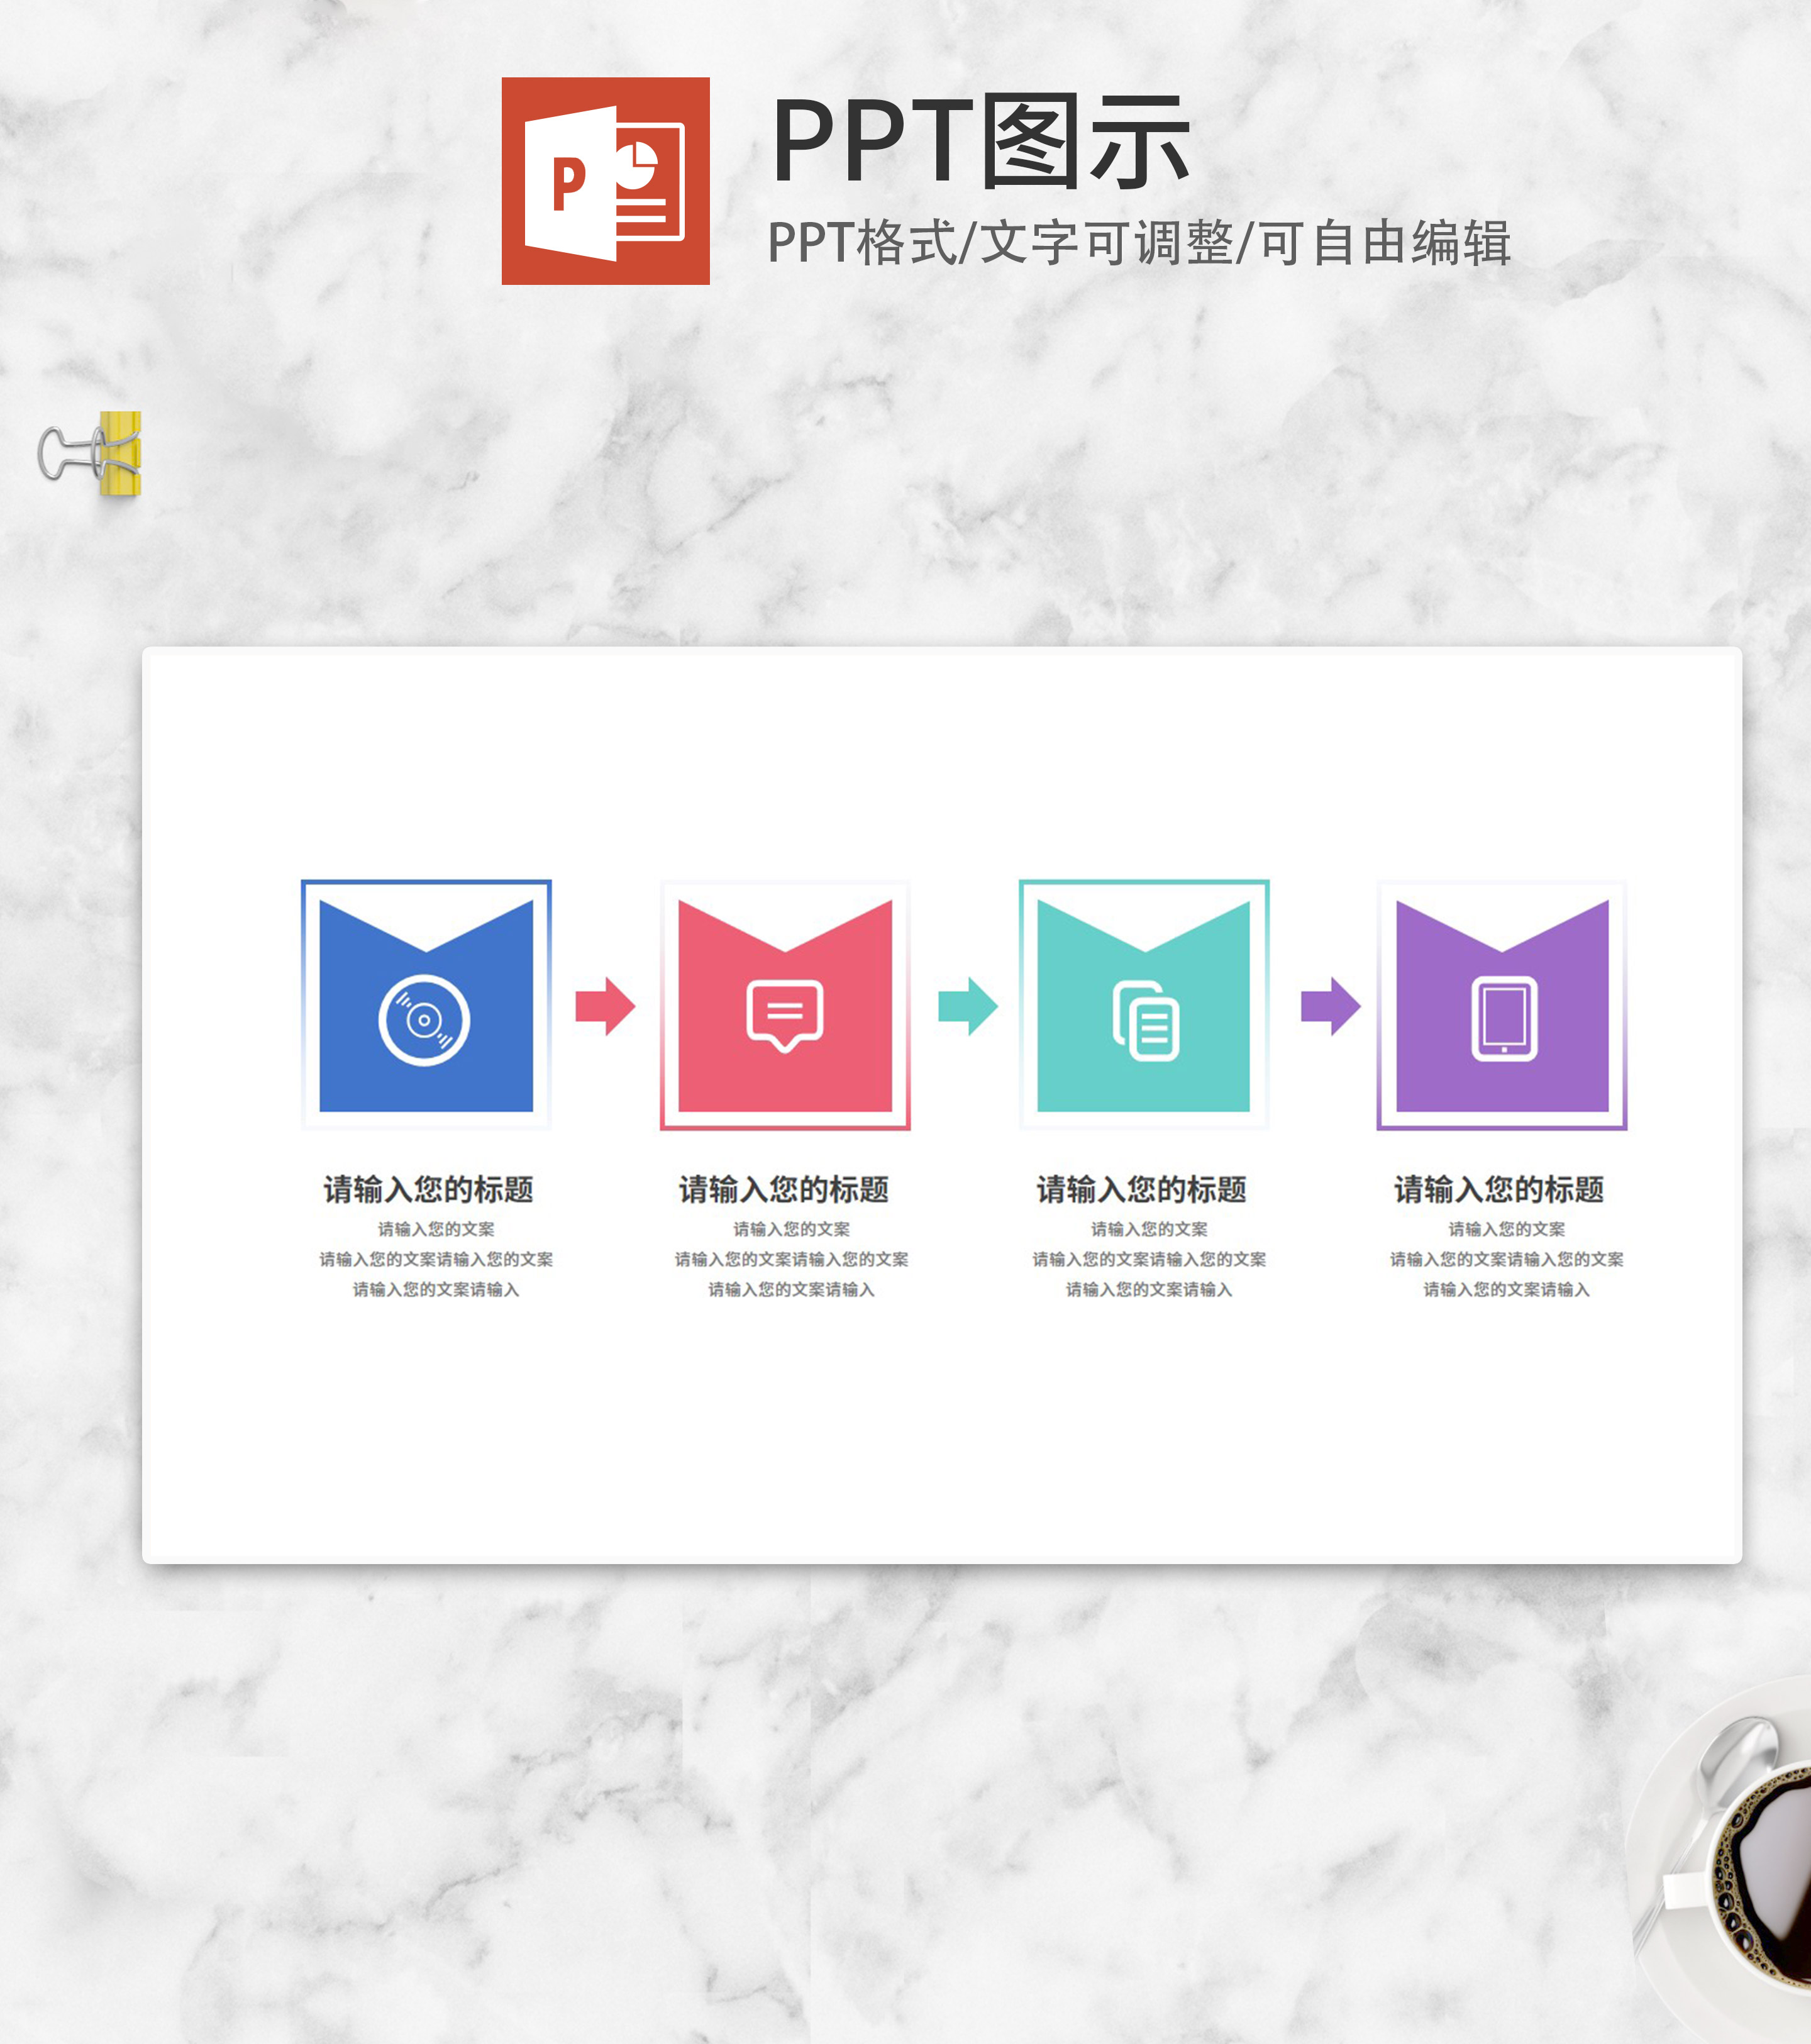Screen dimensions: 1811x2044
Task: Select the title under the blue box
Action: [x=428, y=1189]
